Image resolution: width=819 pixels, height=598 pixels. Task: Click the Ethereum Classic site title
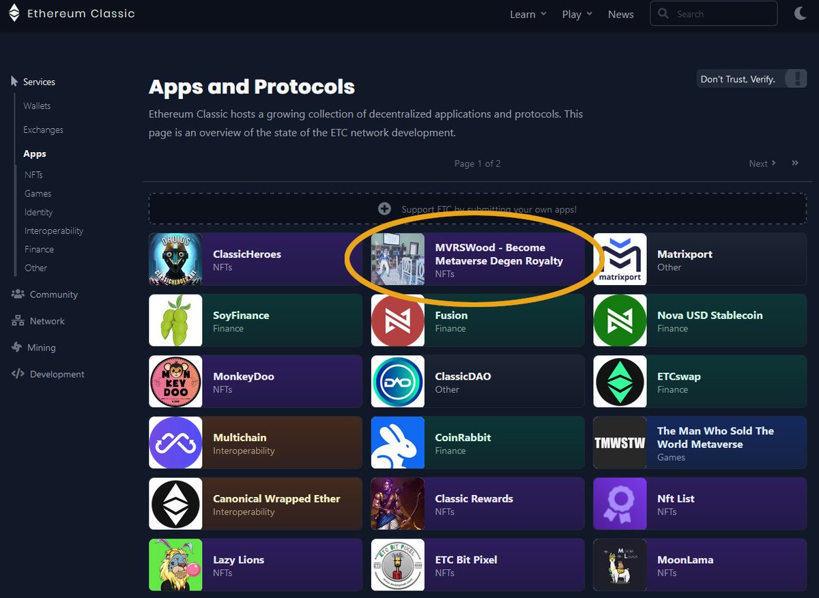click(x=81, y=14)
